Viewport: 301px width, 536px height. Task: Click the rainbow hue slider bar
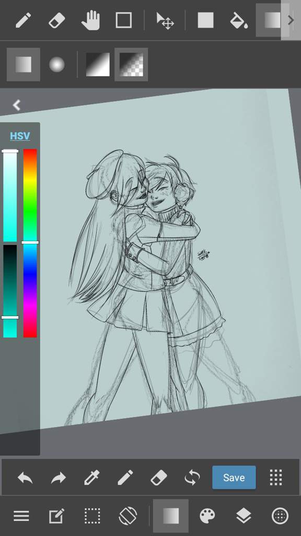coord(30,243)
